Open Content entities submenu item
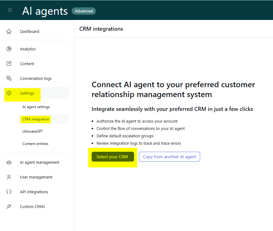 [35, 144]
